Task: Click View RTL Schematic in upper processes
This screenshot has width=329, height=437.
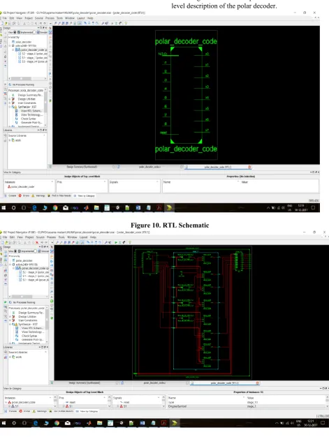Action: point(31,110)
